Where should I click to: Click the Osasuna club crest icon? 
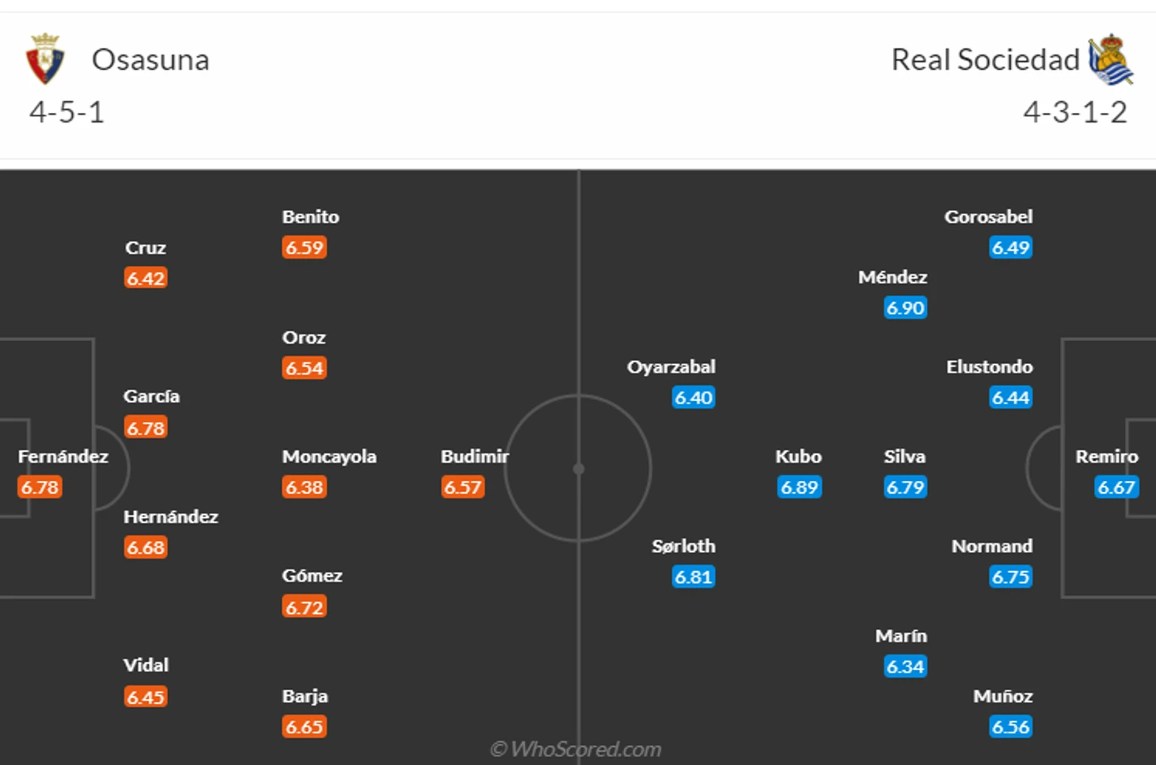coord(45,59)
